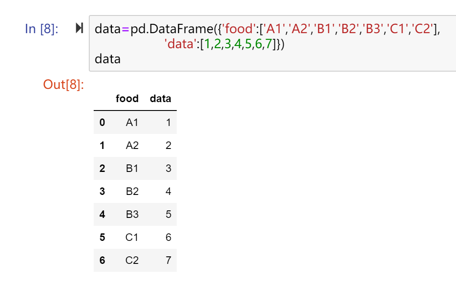Click inside the DataFrame code cell

coord(273,43)
